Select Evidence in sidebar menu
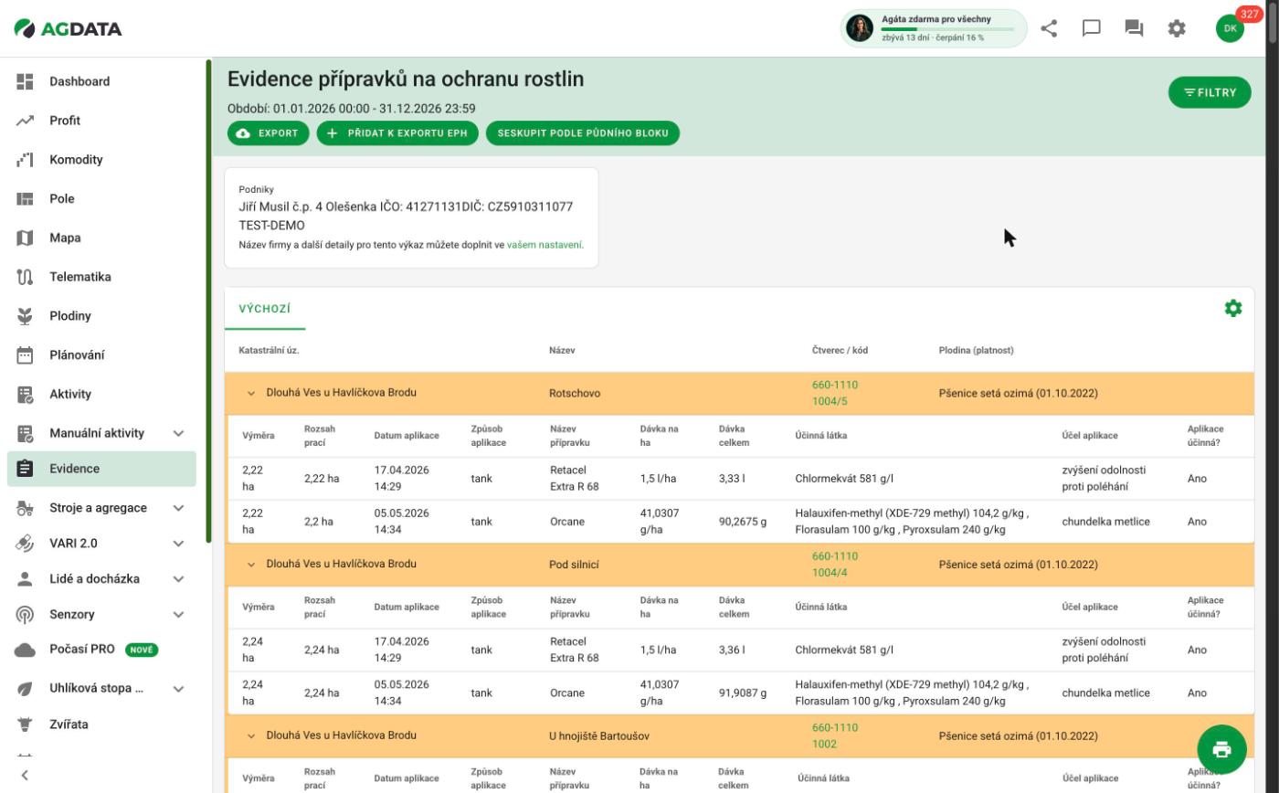 [102, 469]
